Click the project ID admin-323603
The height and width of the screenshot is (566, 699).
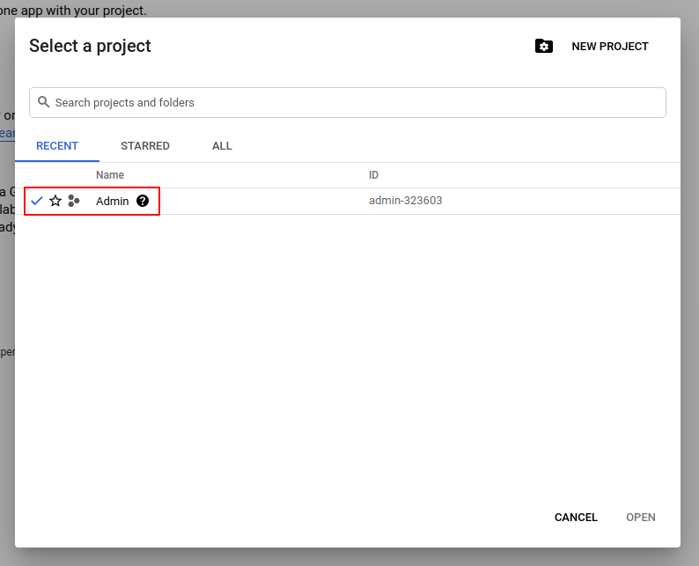(x=405, y=201)
